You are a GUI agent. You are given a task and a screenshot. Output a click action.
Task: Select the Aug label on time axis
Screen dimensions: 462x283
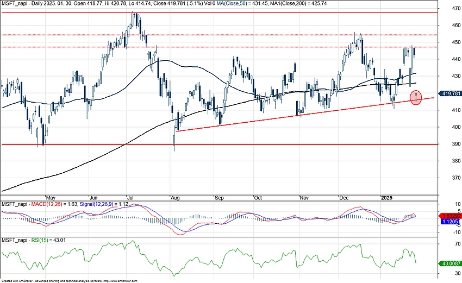(175, 198)
